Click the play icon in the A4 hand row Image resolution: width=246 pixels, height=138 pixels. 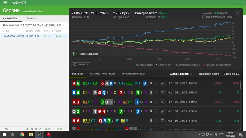pos(157,92)
